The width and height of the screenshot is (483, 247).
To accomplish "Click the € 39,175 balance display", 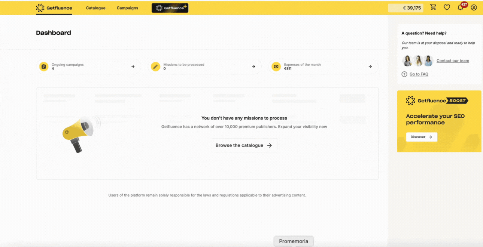I will coord(406,8).
